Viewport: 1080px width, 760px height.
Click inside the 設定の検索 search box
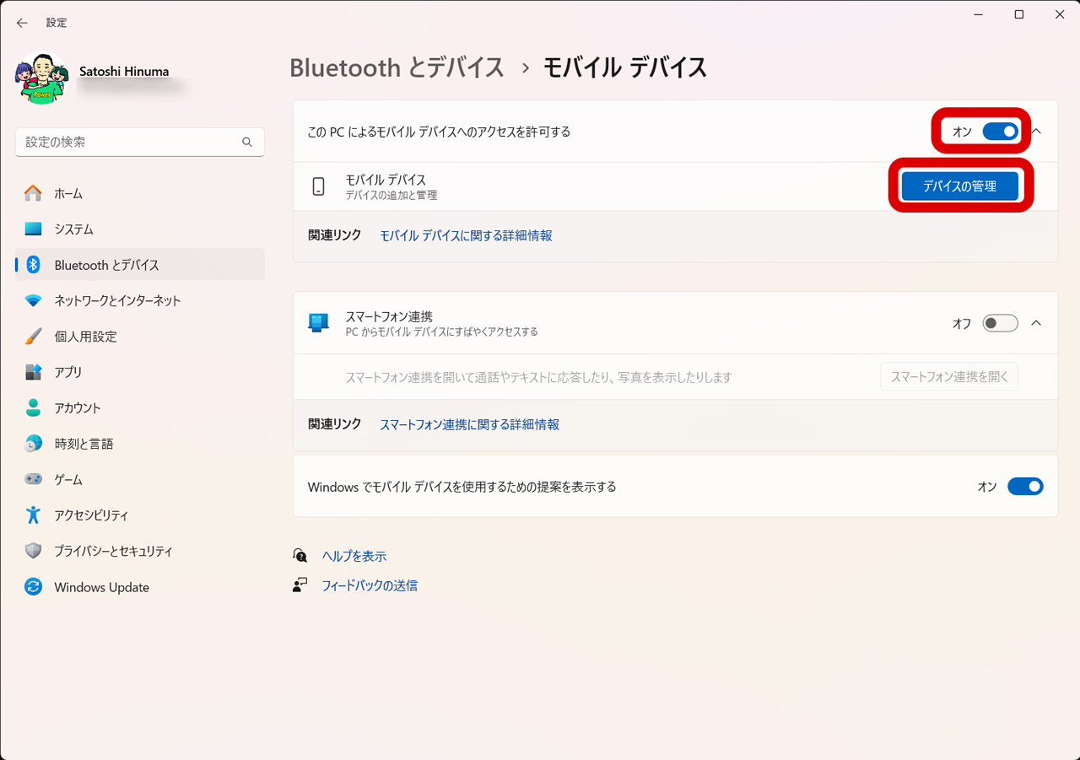coord(139,142)
